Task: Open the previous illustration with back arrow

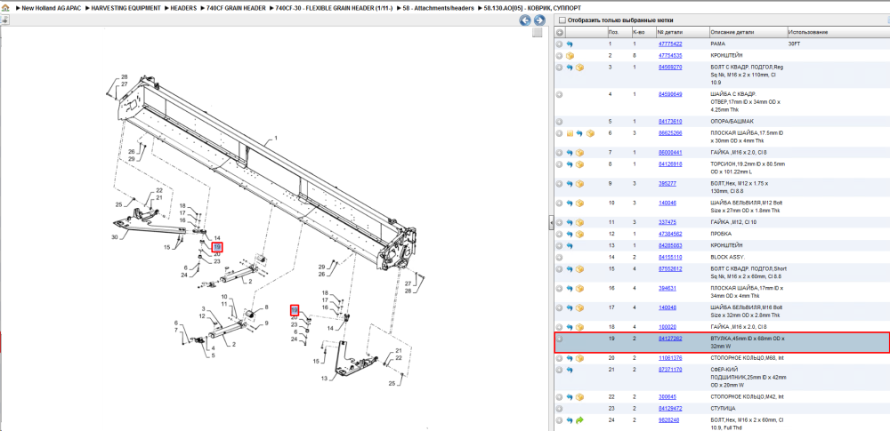Action: coord(526,20)
